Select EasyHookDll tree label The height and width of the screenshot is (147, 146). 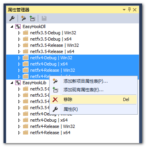pos(34,27)
